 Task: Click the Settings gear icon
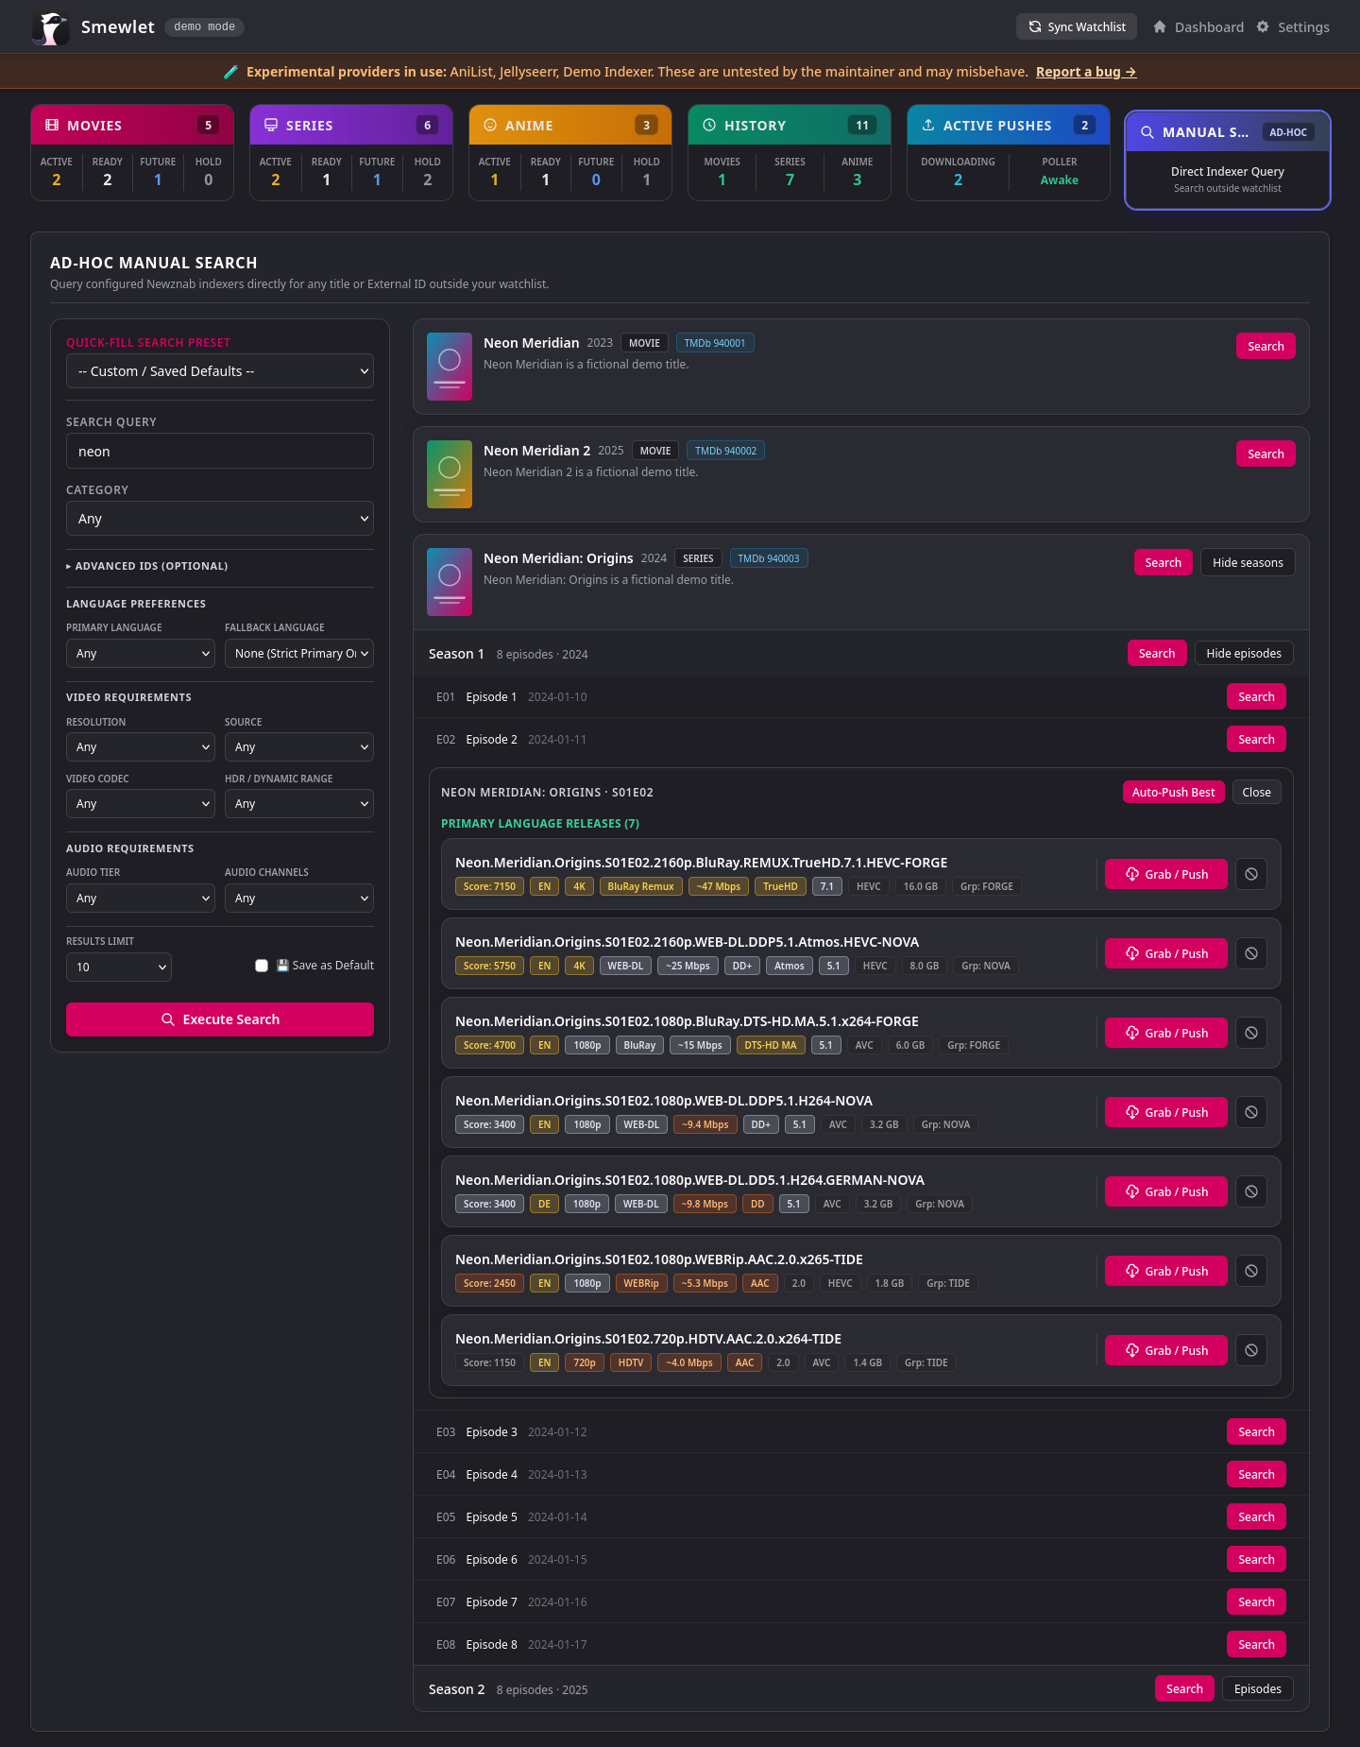click(1263, 26)
